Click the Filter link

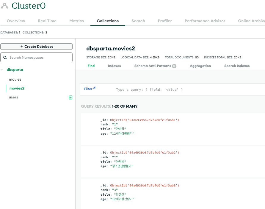point(88,89)
